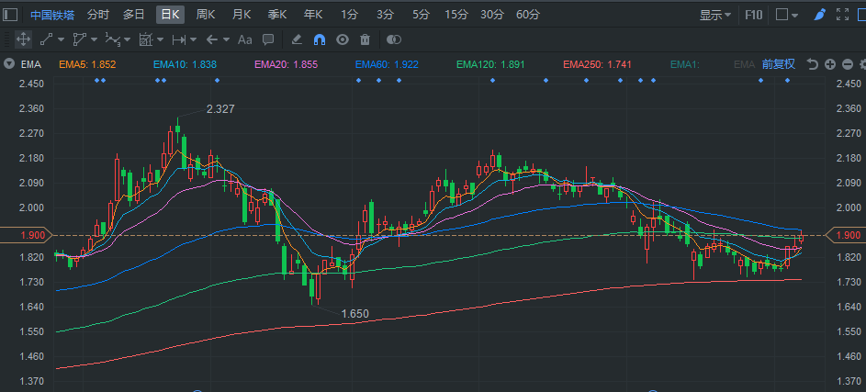The width and height of the screenshot is (866, 392).
Task: Open the 显示 display dropdown
Action: pyautogui.click(x=715, y=15)
